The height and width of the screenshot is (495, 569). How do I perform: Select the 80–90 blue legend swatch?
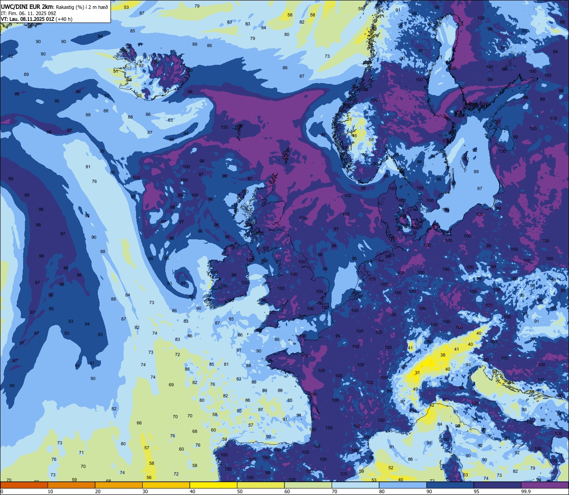tap(403, 485)
